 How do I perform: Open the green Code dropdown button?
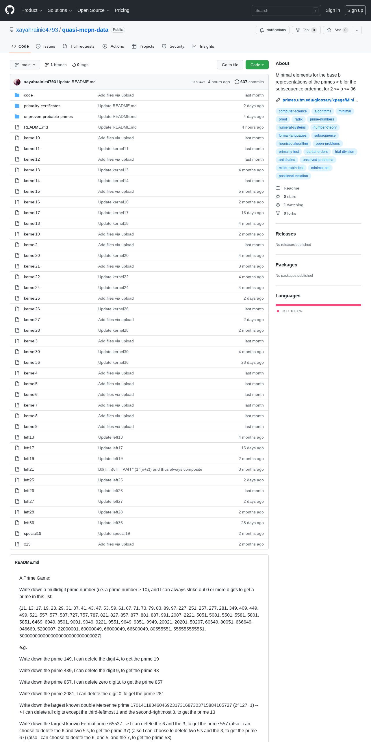(x=257, y=65)
